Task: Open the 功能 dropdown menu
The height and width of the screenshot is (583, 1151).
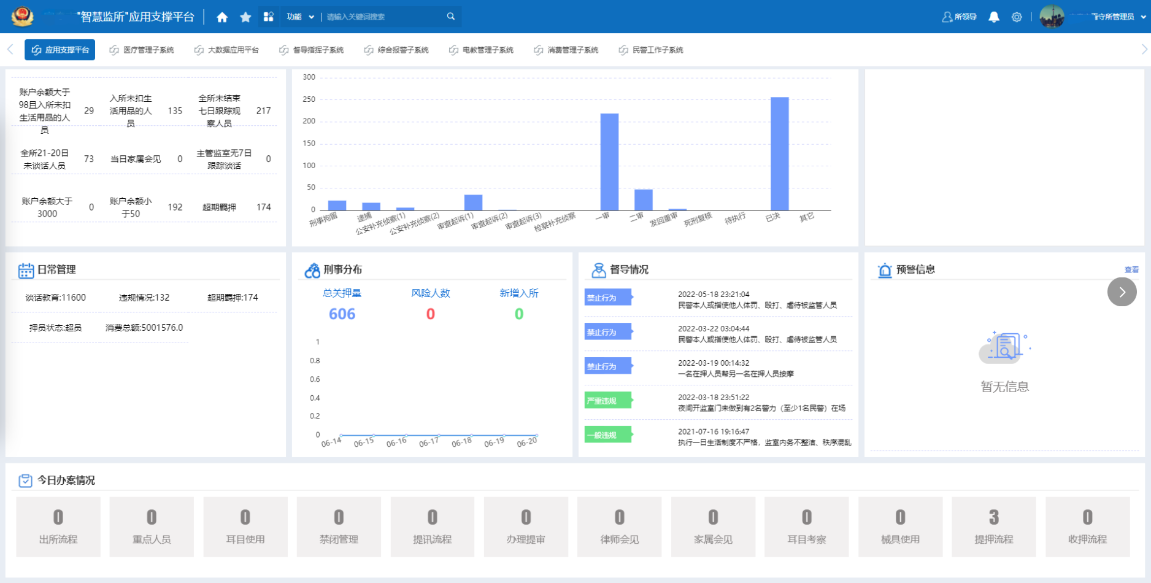Action: tap(300, 17)
